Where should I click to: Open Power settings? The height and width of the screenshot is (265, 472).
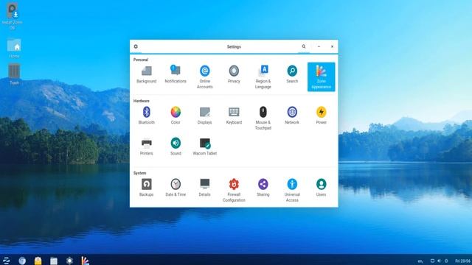pos(322,116)
